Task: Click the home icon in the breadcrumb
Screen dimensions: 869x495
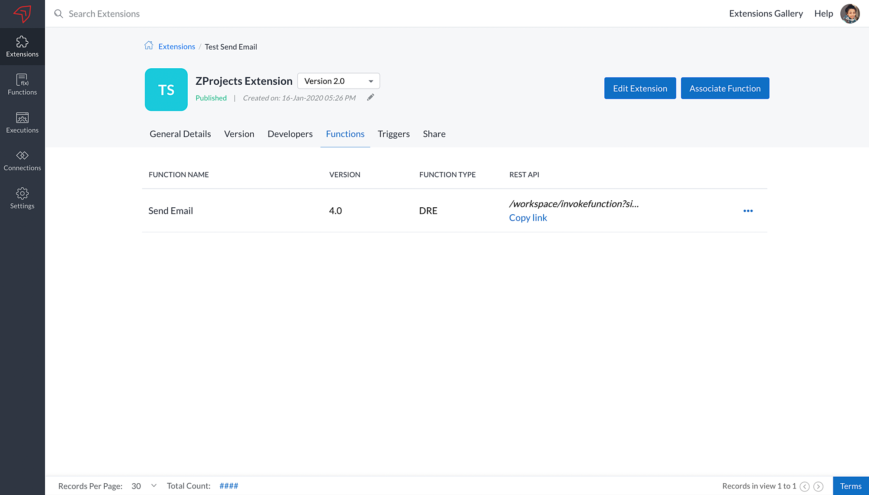Action: pos(149,46)
